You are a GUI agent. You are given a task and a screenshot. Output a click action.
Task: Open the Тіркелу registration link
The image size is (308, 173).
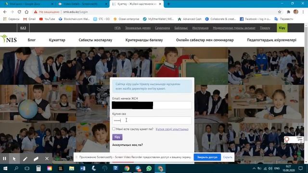[265, 28]
